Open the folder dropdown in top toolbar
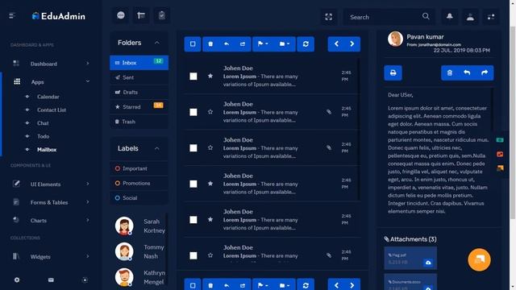The width and height of the screenshot is (516, 290). (x=285, y=44)
